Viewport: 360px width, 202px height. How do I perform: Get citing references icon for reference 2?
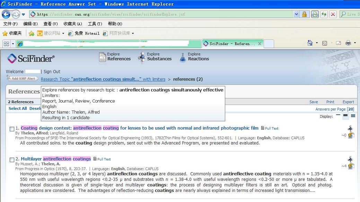(351, 166)
